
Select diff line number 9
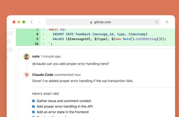click(x=37, y=39)
